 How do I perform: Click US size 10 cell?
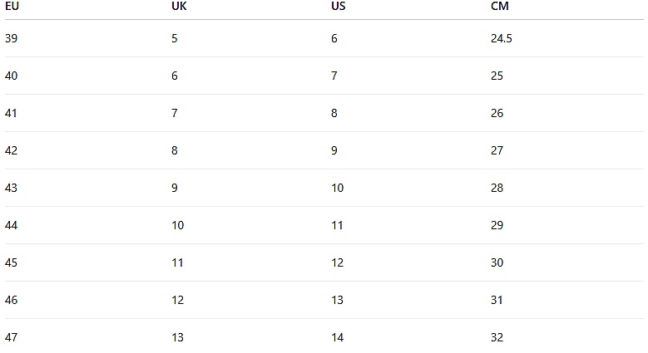click(x=337, y=188)
